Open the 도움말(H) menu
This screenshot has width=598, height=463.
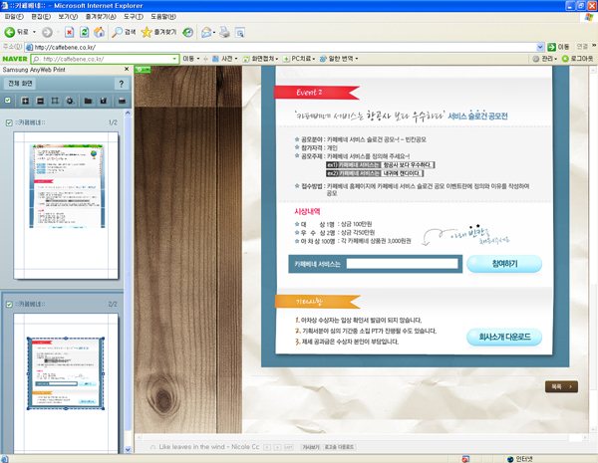[x=163, y=17]
